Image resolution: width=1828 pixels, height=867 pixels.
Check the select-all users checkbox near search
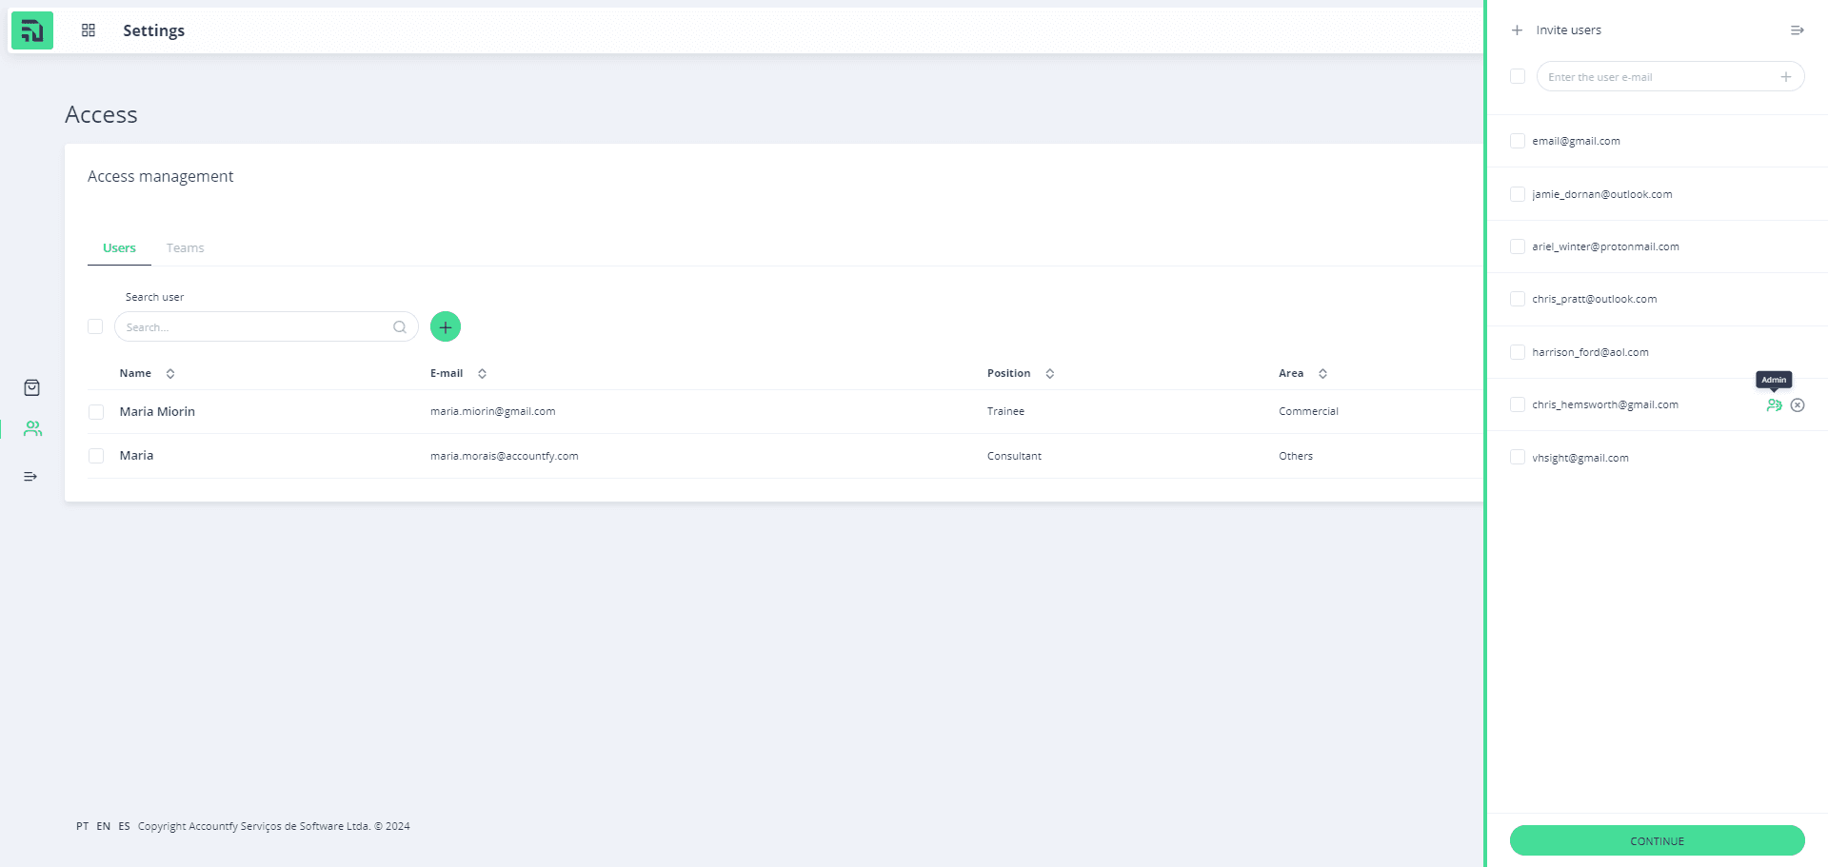(95, 326)
